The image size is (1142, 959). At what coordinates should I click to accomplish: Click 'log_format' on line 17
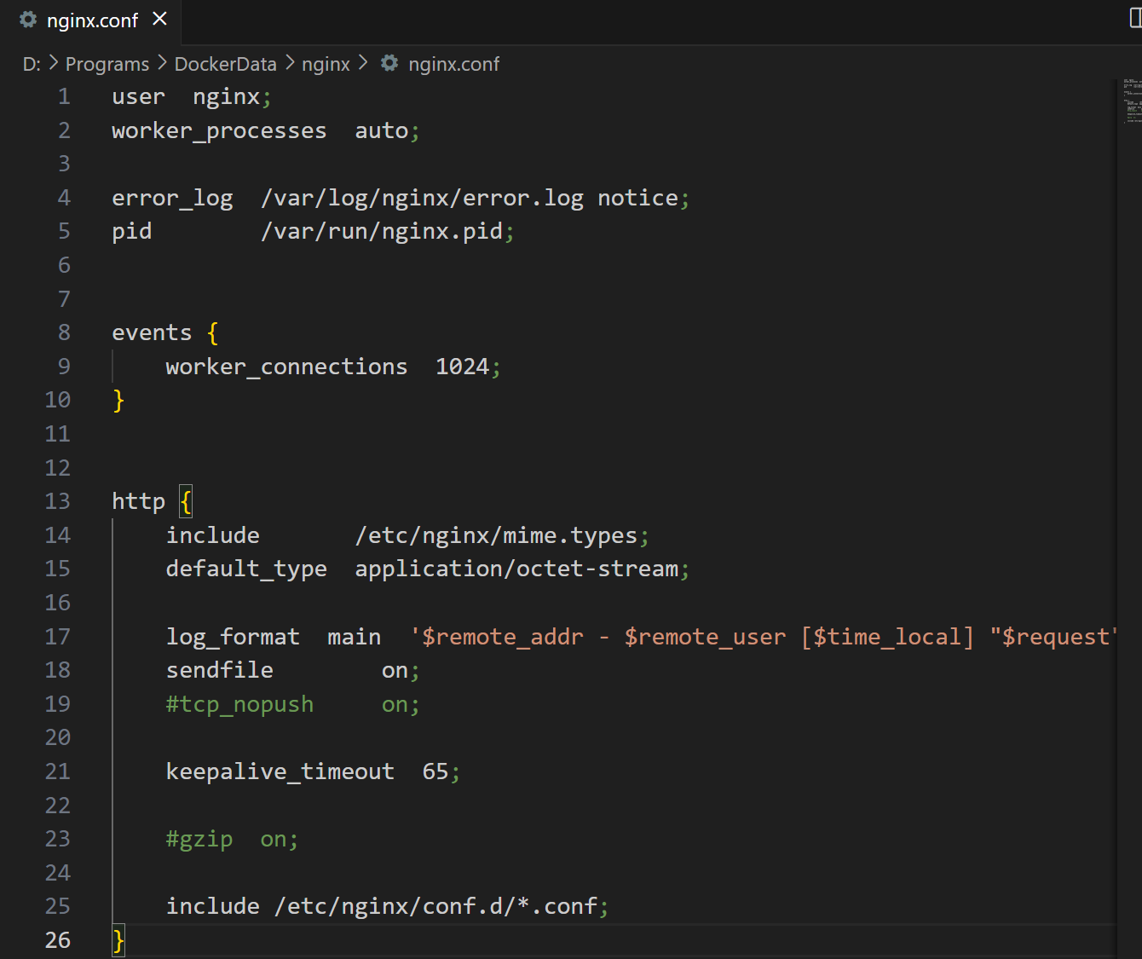(233, 638)
